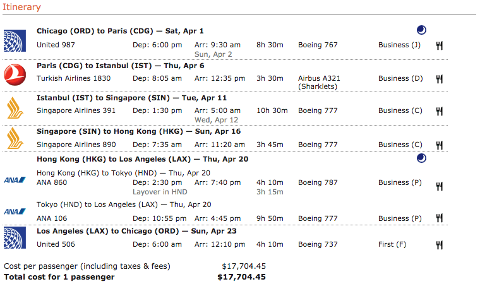Click meal icon for Singapore Airlines 391
The image size is (480, 284).
440,111
